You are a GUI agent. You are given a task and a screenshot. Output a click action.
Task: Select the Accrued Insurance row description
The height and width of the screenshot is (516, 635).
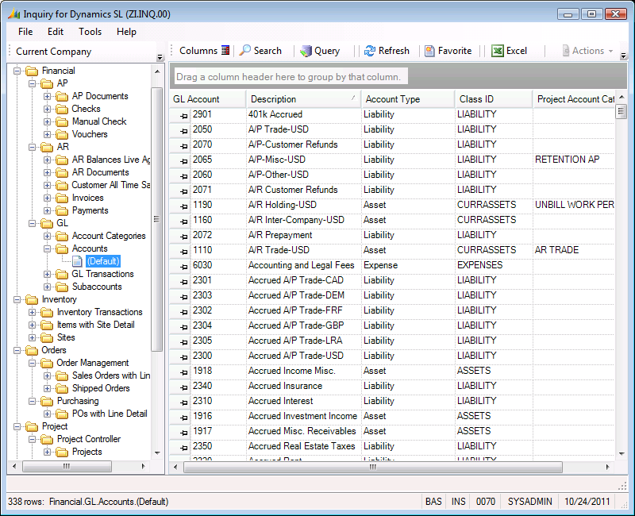click(x=285, y=386)
